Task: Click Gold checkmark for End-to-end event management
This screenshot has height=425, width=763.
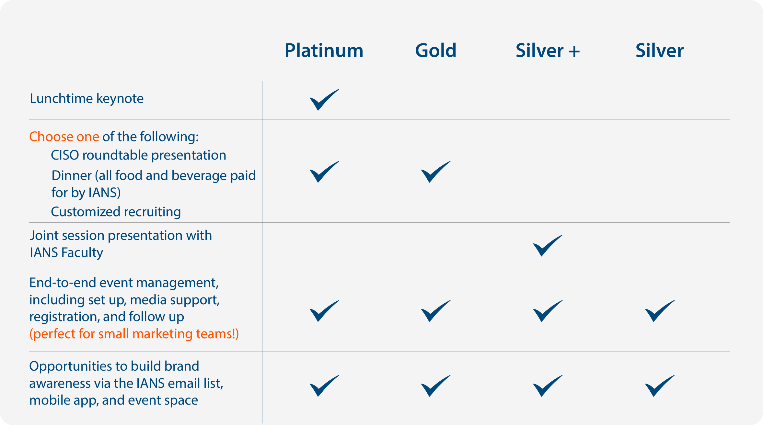Action: (435, 311)
